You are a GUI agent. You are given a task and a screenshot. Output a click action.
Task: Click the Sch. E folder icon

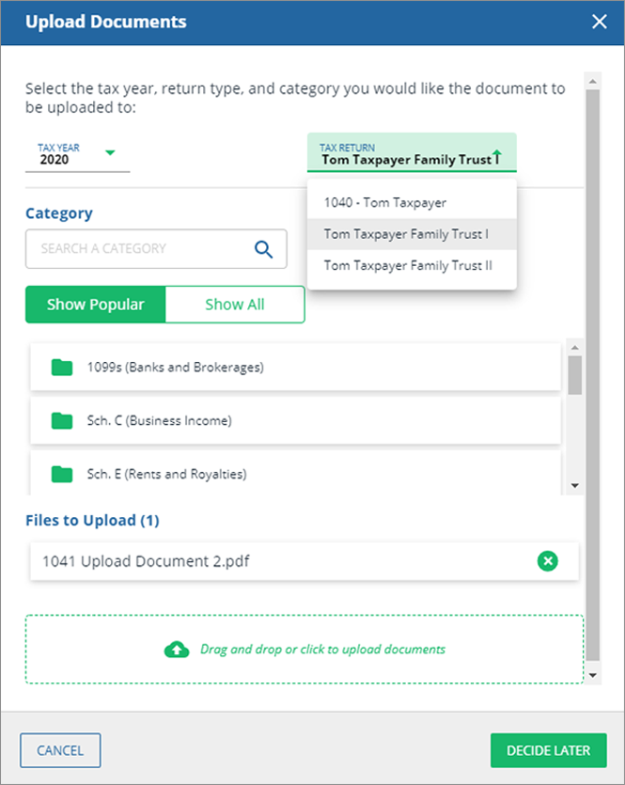(x=62, y=474)
